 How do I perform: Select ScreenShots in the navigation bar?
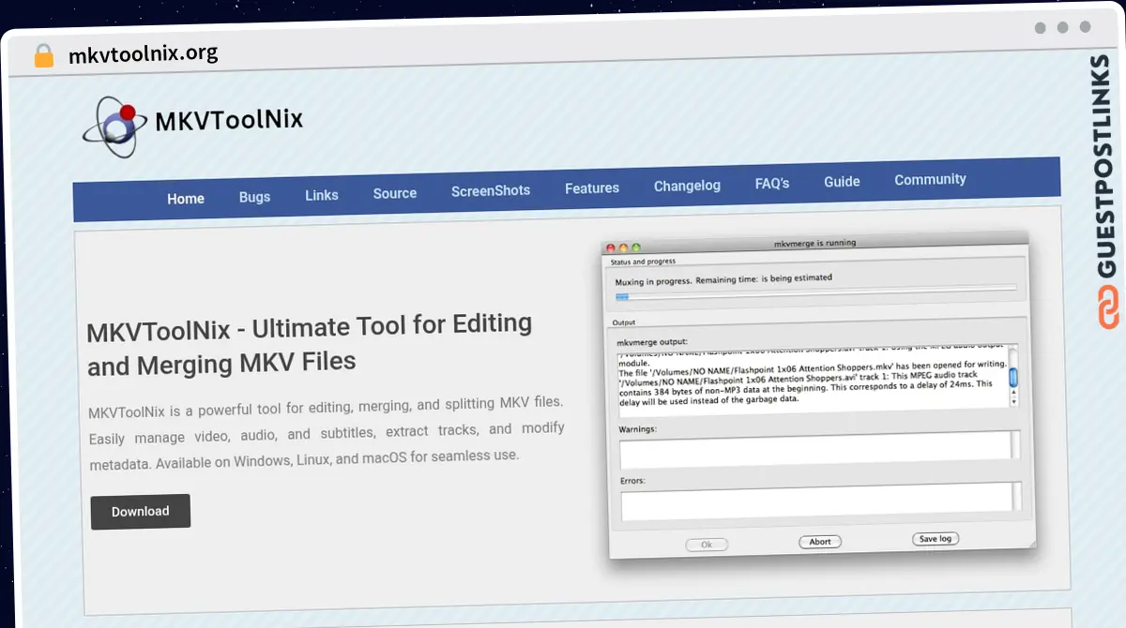click(490, 190)
